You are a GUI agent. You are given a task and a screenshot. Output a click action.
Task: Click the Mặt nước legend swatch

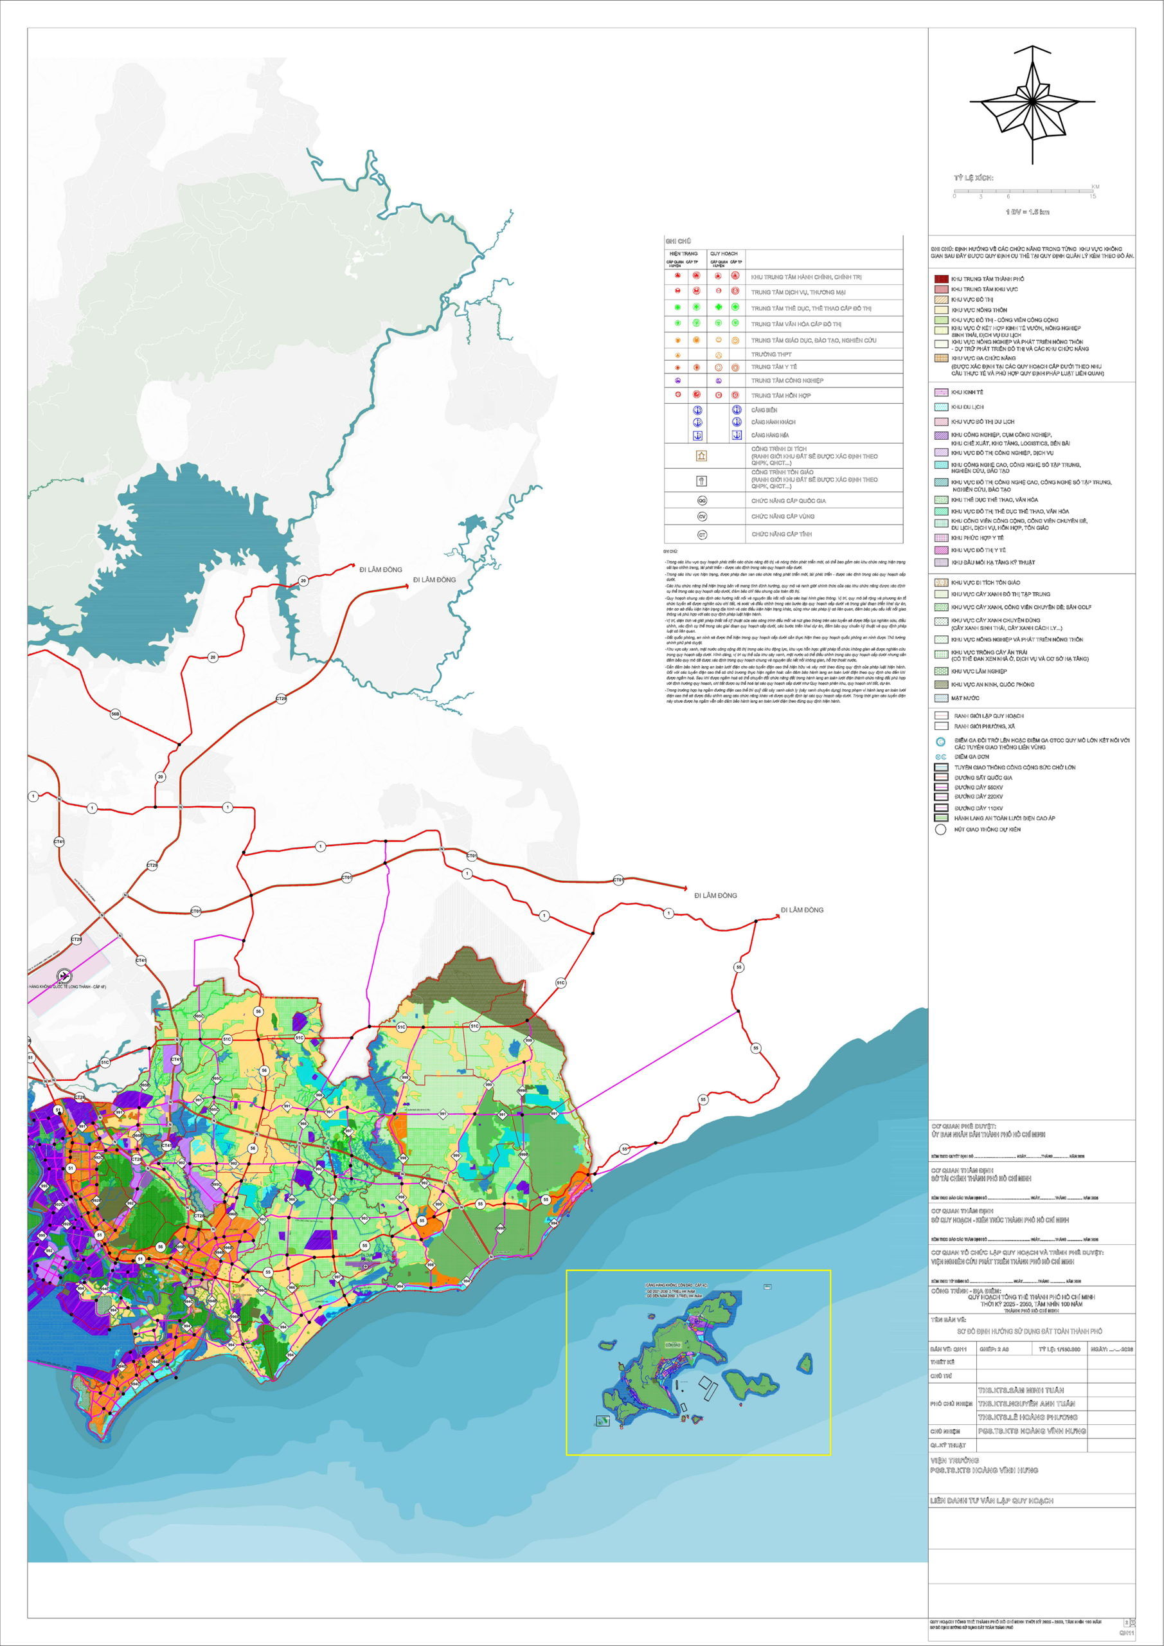click(x=941, y=698)
